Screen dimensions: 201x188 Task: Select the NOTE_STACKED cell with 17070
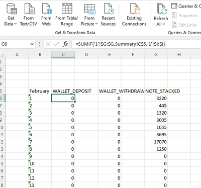156,142
